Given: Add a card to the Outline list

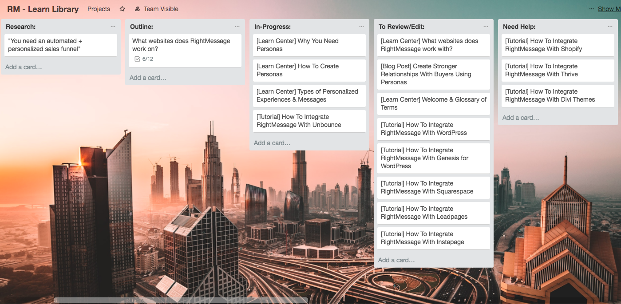Looking at the screenshot, I should click(148, 78).
